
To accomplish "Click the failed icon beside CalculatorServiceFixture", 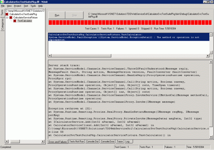I will pos(11,17).
